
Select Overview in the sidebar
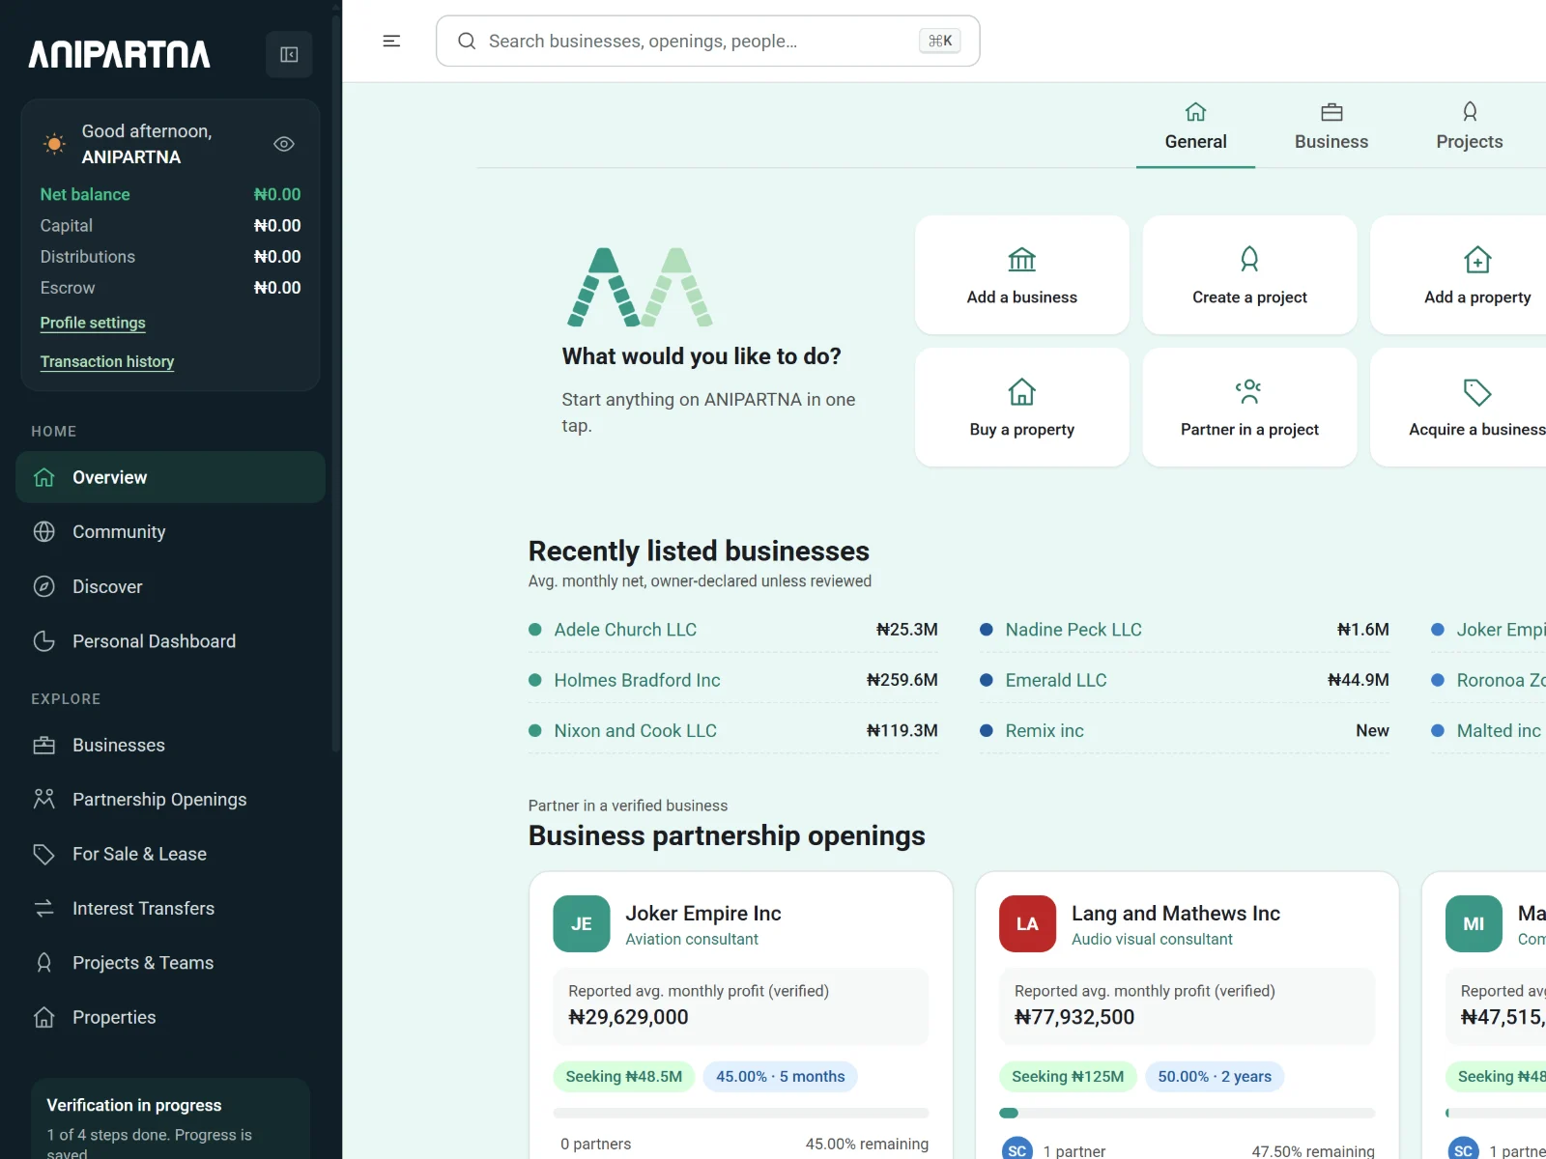[170, 477]
